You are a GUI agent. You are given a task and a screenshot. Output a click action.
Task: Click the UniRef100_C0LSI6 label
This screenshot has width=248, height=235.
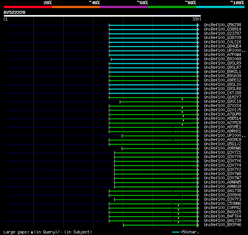(x=222, y=42)
